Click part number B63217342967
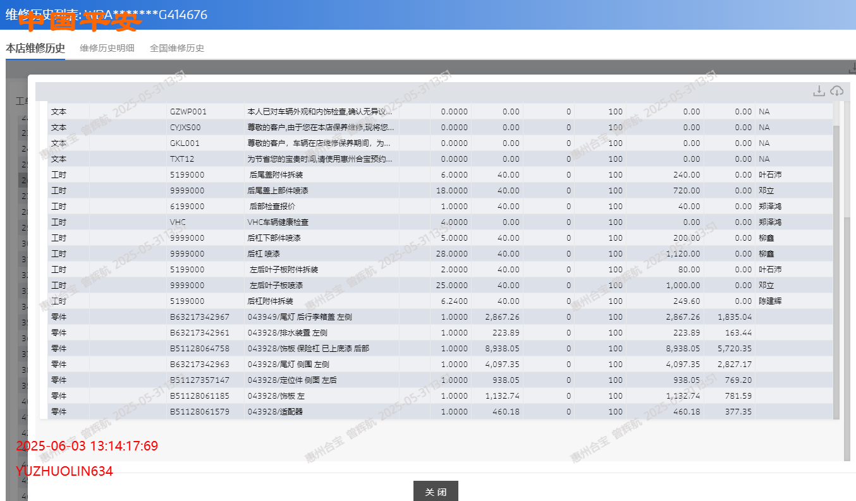The width and height of the screenshot is (856, 501). 200,317
